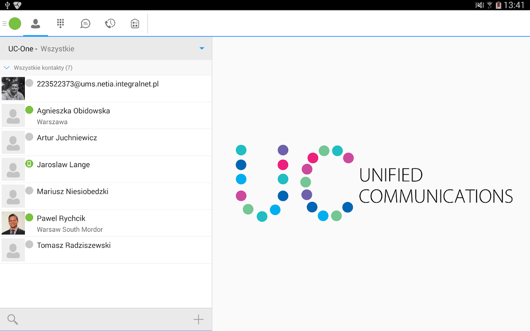Select contact Agnieszka Obidowska
Screen dimensions: 530x331
106,115
